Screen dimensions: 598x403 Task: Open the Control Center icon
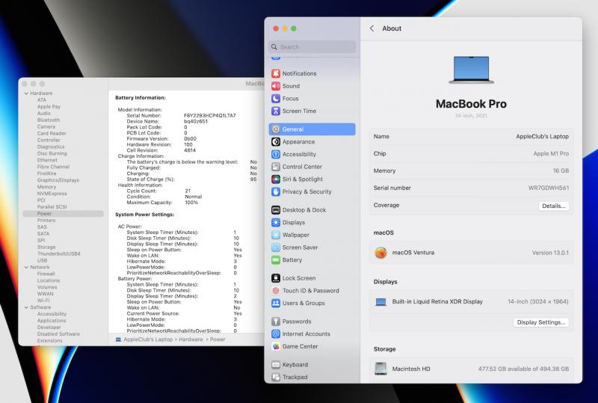click(276, 167)
